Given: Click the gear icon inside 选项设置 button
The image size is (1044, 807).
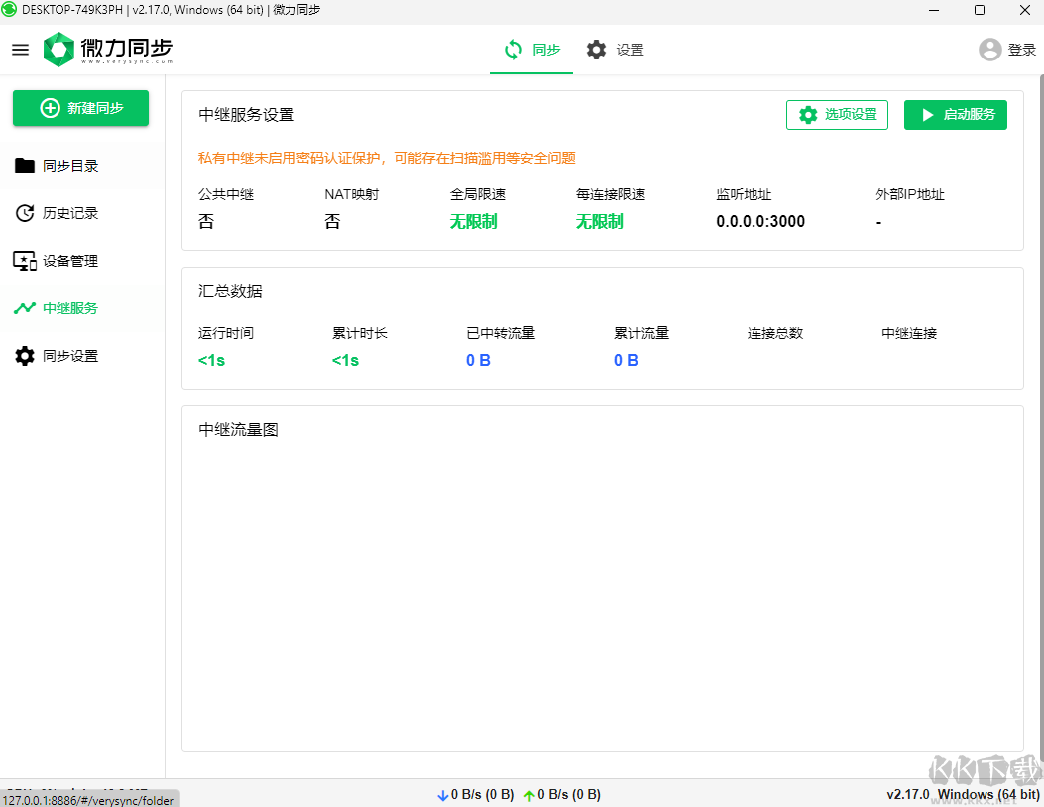Looking at the screenshot, I should point(808,115).
